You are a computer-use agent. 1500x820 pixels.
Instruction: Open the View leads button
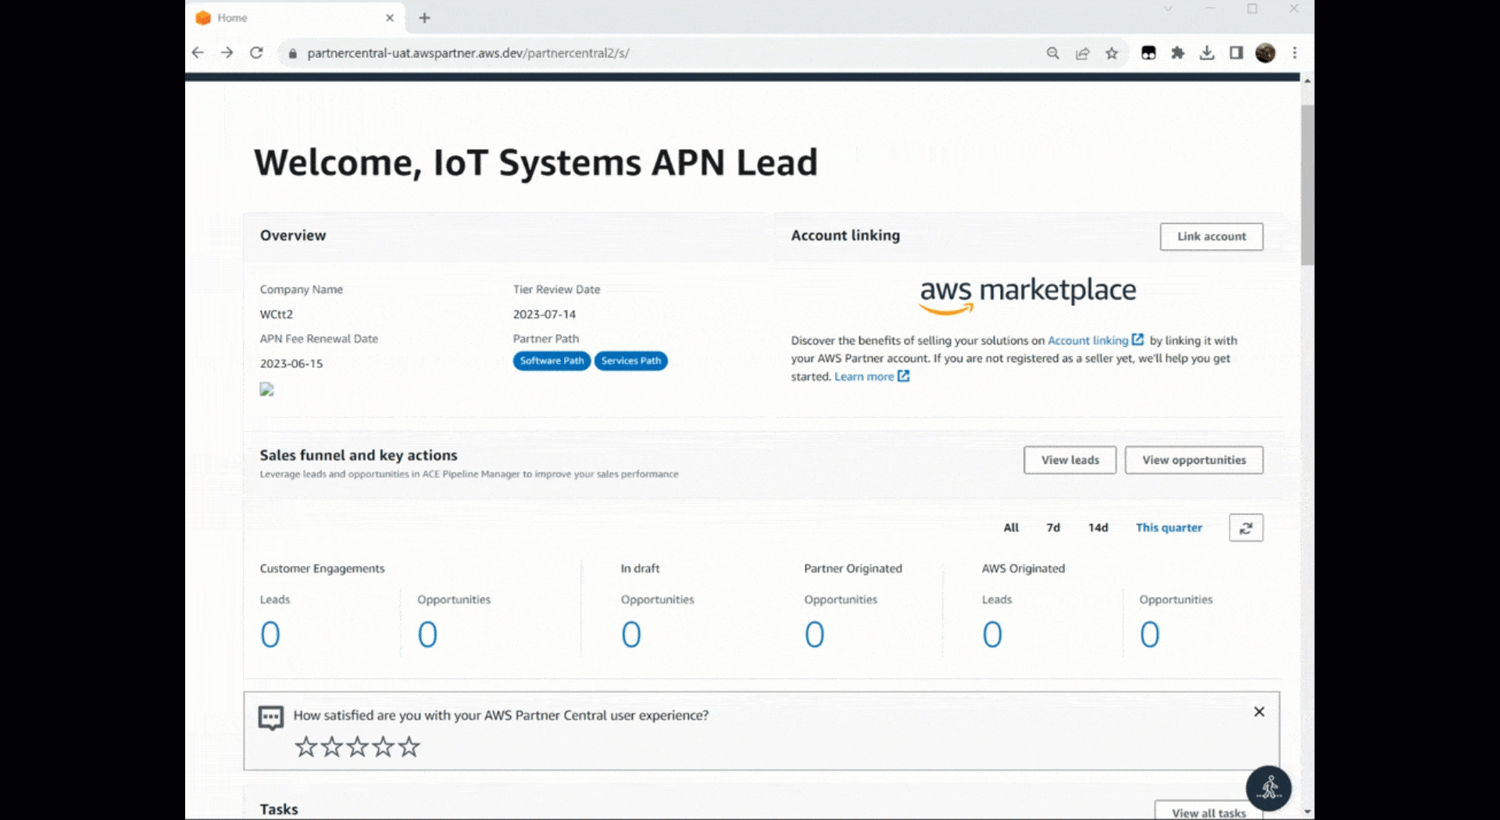coord(1070,460)
